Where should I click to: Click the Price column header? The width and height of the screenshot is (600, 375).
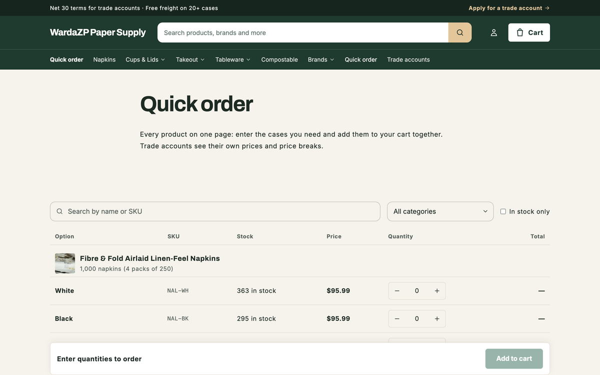coord(334,236)
